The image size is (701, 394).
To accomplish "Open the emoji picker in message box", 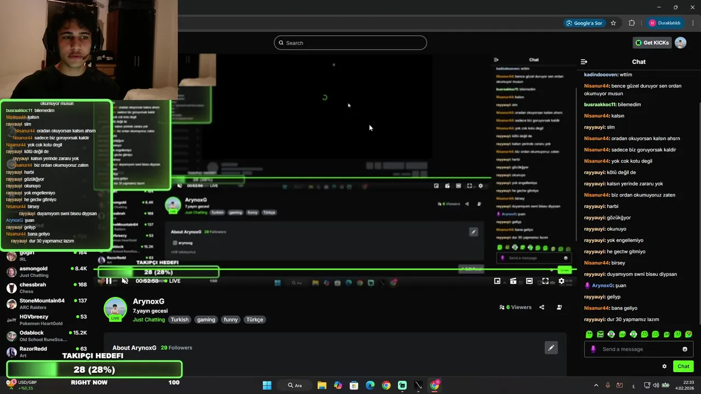I will (685, 349).
